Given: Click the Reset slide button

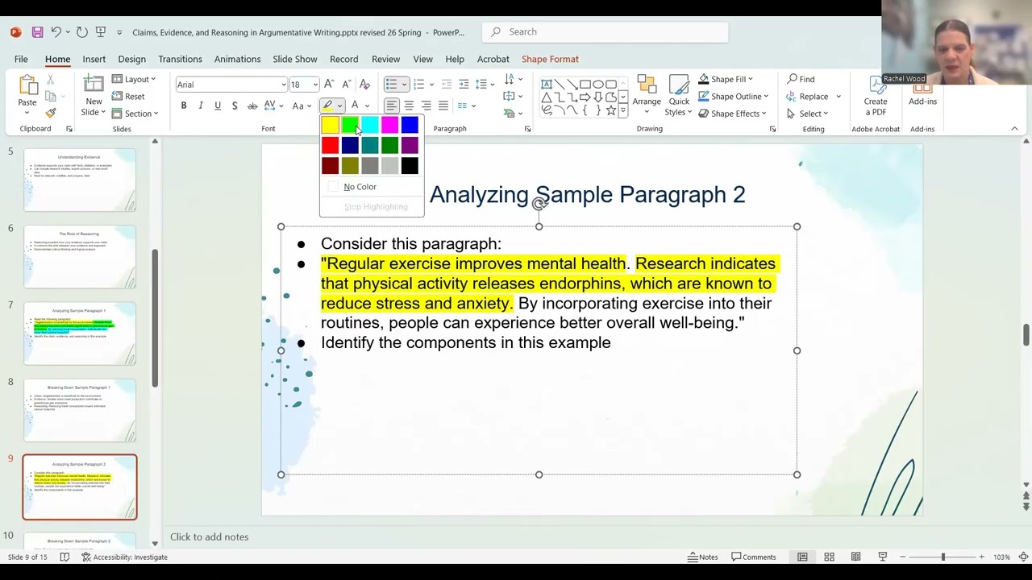Looking at the screenshot, I should coord(128,97).
